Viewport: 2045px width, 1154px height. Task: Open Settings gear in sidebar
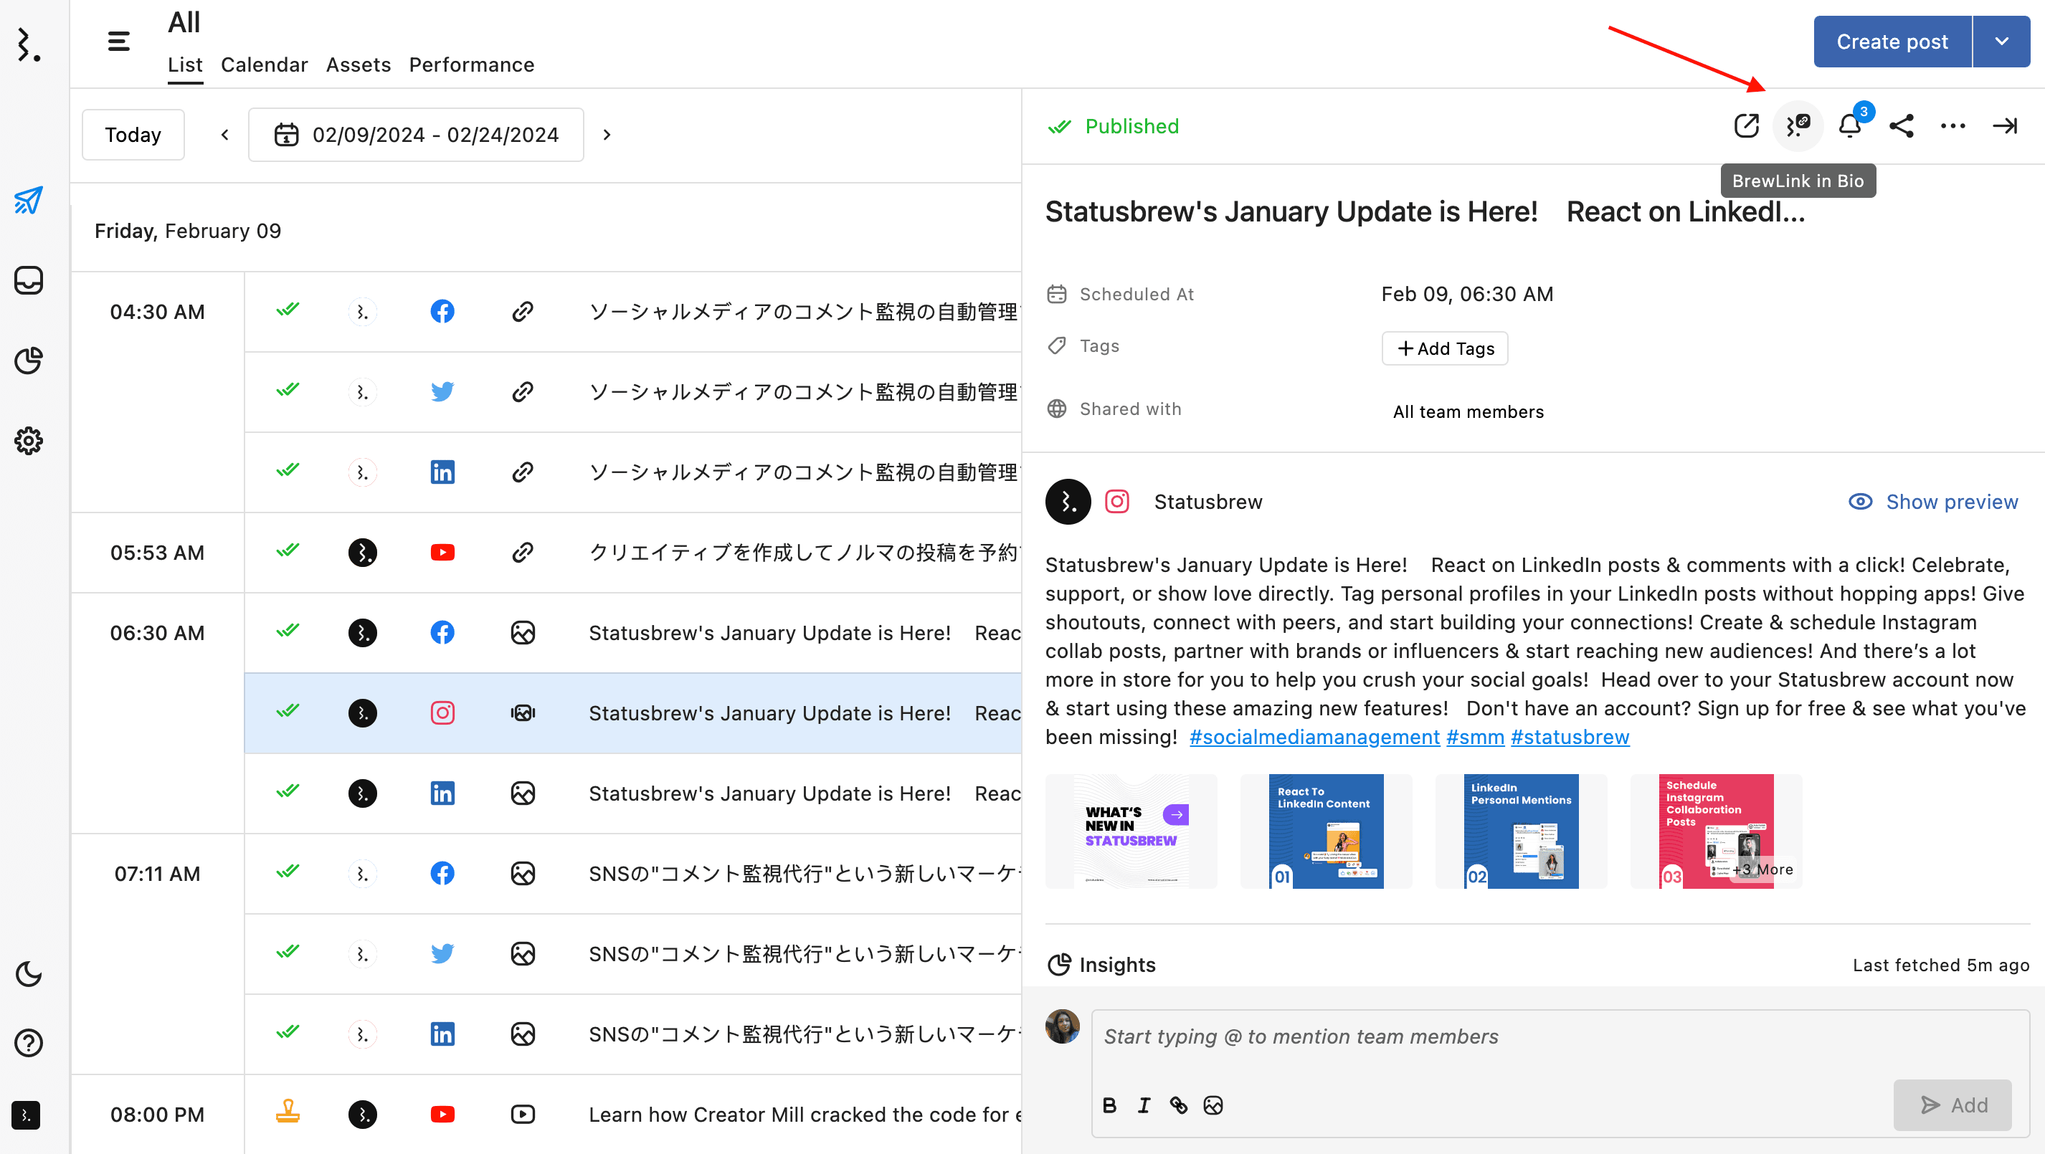29,441
